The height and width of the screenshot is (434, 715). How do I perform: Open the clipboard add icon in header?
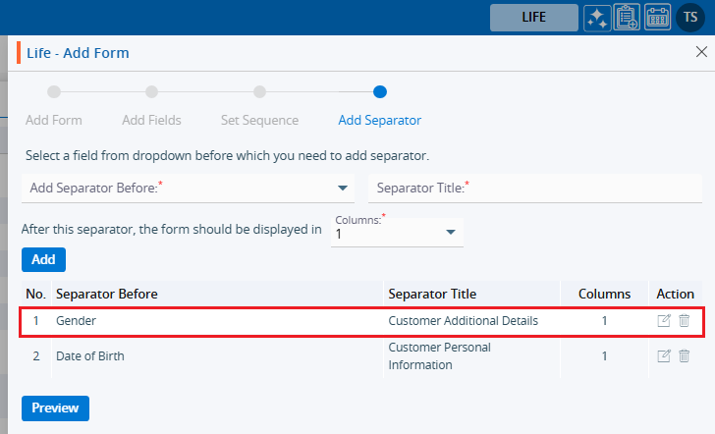coord(627,18)
